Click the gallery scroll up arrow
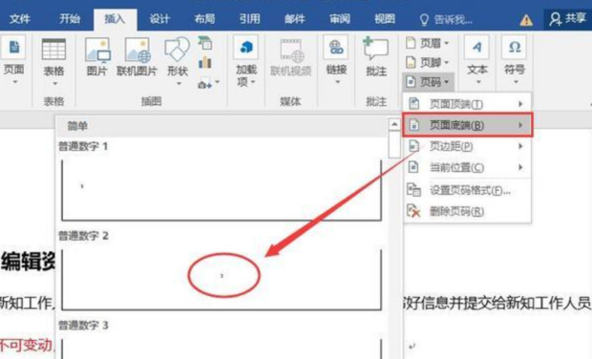 pyautogui.click(x=394, y=124)
